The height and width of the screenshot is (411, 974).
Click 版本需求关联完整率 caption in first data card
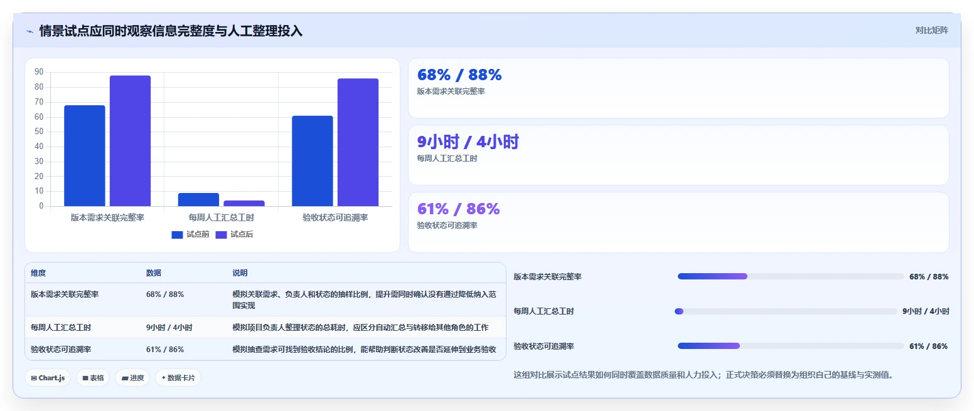click(x=451, y=91)
